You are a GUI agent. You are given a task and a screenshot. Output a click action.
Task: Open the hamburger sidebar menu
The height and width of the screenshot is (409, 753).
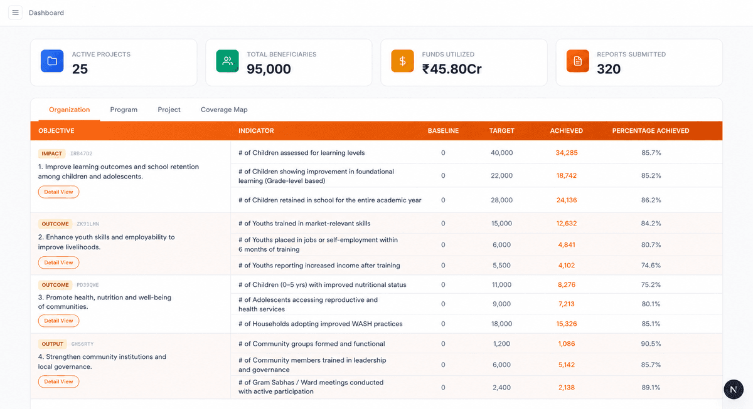[x=15, y=13]
